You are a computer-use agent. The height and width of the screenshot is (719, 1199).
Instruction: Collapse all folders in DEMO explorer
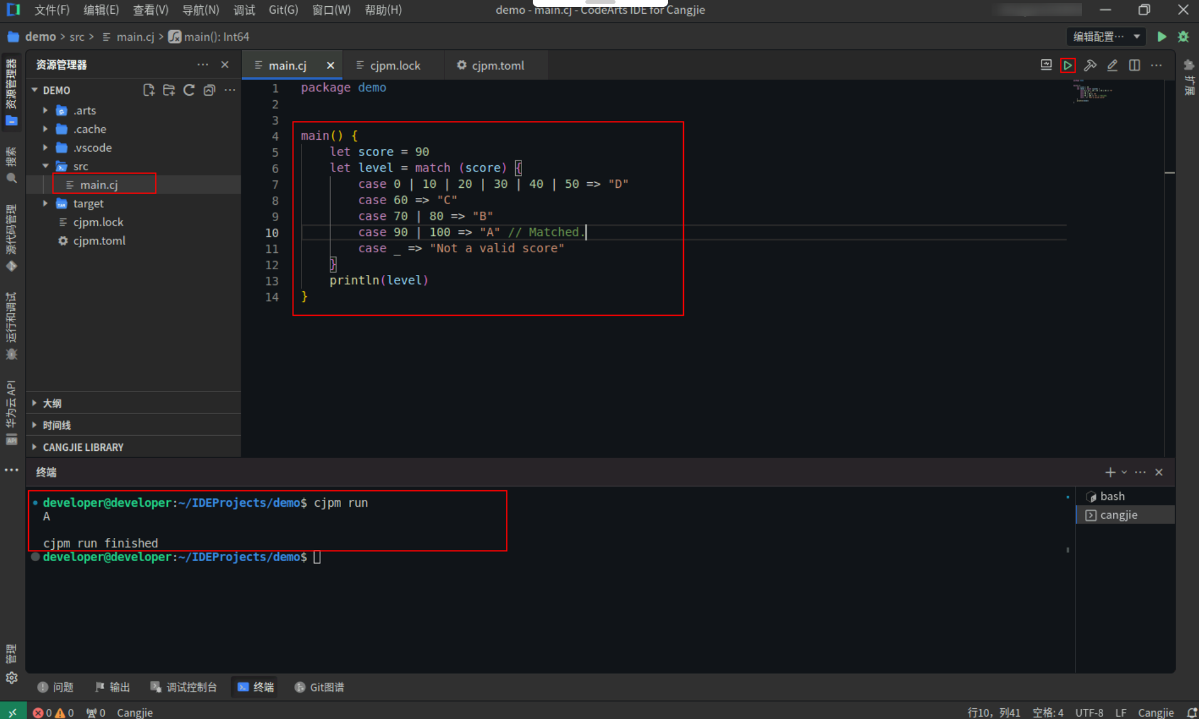tap(209, 90)
